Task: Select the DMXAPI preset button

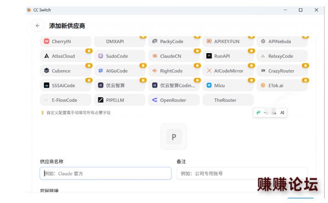Action: 120,41
